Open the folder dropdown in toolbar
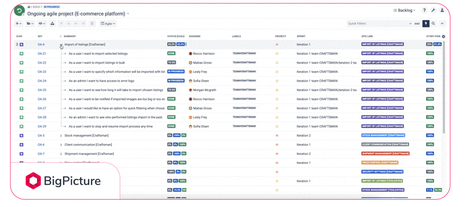This screenshot has width=472, height=207. click(30, 24)
